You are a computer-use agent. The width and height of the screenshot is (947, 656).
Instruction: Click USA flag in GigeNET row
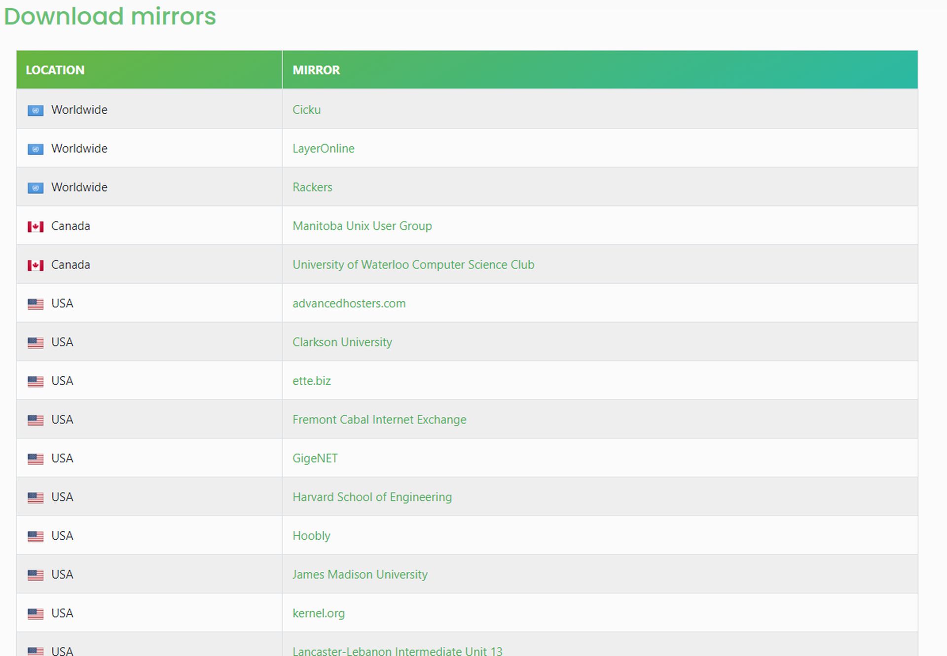click(36, 459)
